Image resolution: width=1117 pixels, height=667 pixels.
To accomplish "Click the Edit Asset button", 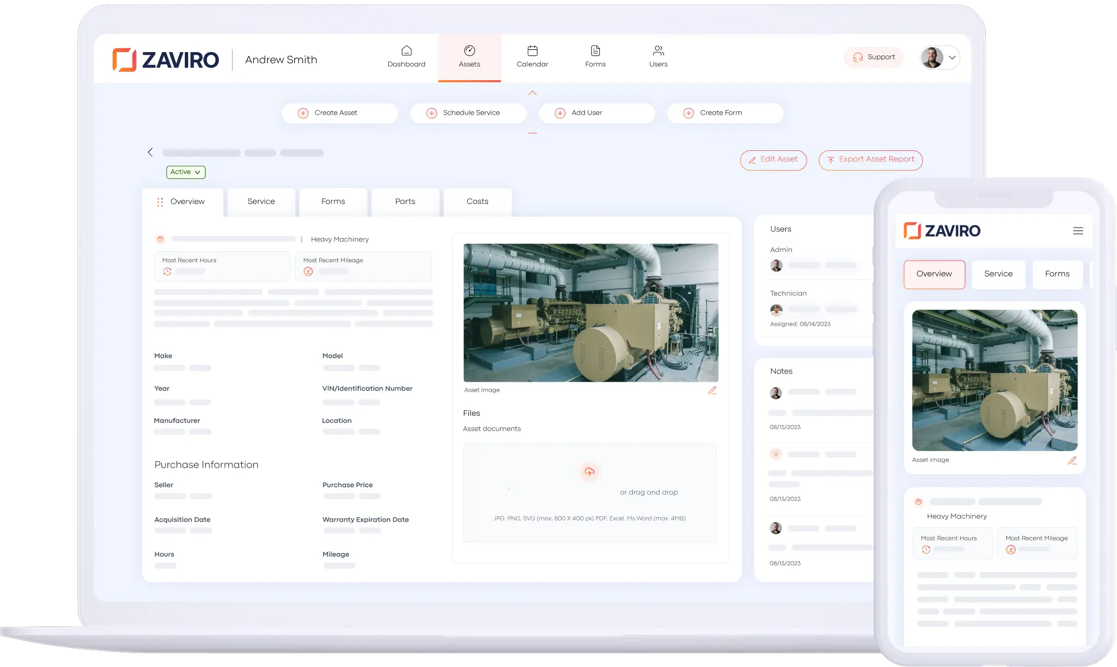I will click(x=773, y=160).
